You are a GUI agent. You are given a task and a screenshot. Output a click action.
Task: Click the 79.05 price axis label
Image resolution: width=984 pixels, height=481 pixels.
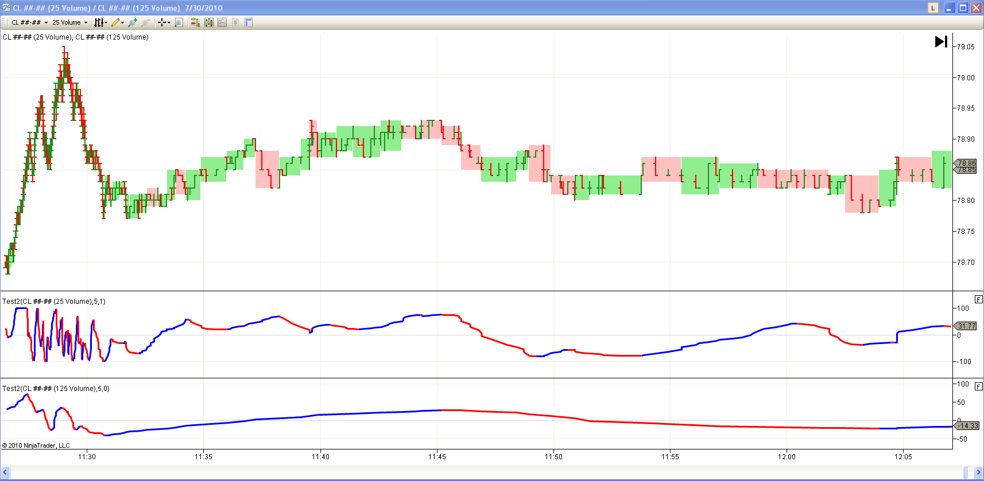(966, 47)
